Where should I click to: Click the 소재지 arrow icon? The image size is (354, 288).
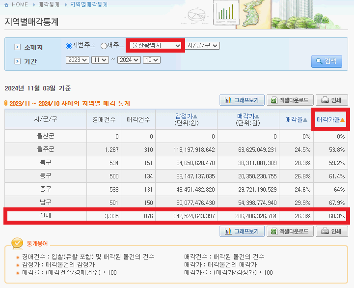tap(17, 47)
